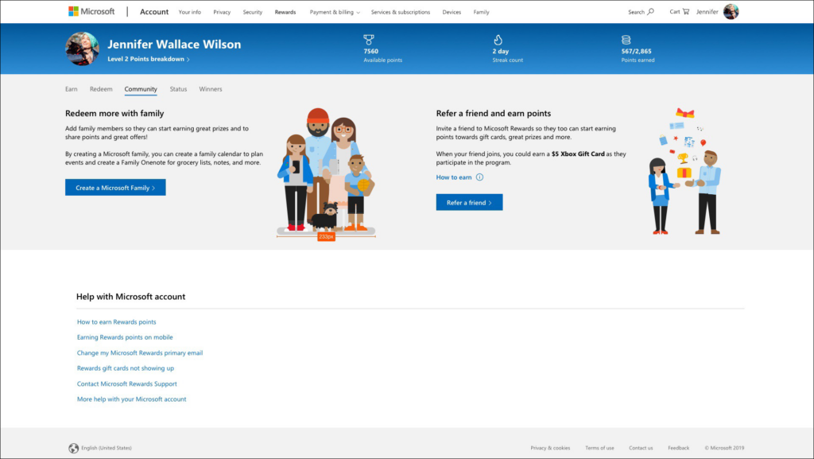Click Create a Microsoft Family button

pyautogui.click(x=115, y=188)
